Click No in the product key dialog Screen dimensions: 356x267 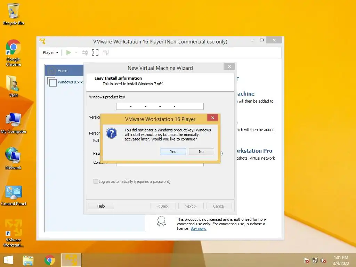tap(201, 152)
